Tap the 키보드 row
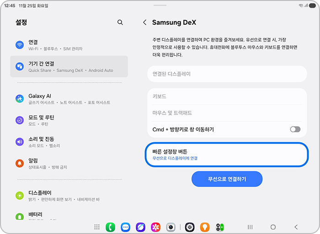Viewport: 320px width, 234px height. click(x=227, y=96)
